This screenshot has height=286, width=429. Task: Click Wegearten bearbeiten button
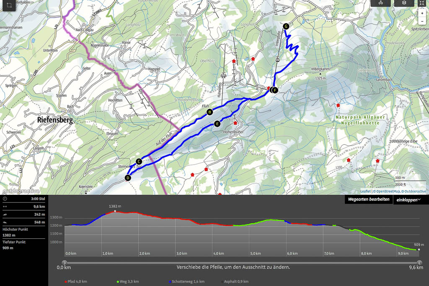[x=369, y=200]
